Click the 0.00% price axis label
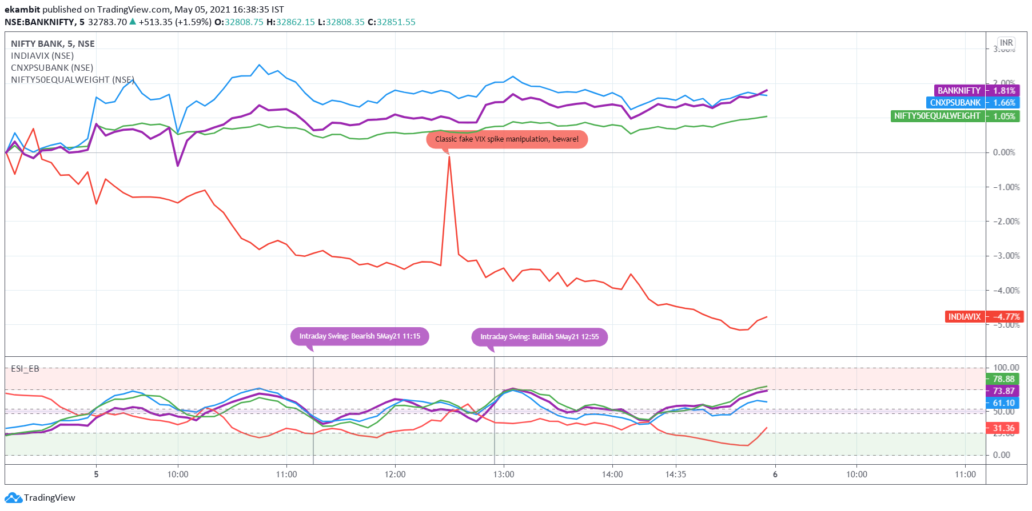The height and width of the screenshot is (511, 1032). coord(1005,152)
